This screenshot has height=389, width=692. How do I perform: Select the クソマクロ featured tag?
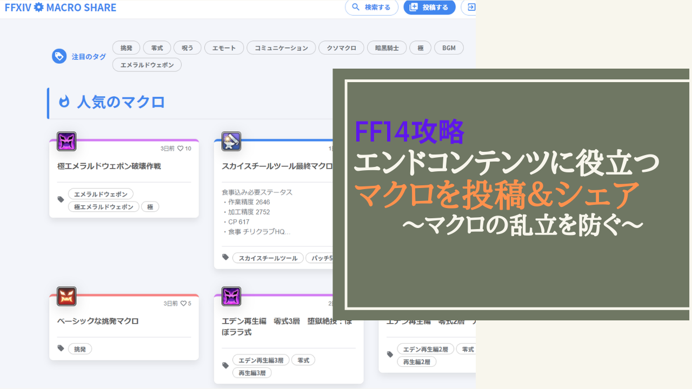[341, 48]
